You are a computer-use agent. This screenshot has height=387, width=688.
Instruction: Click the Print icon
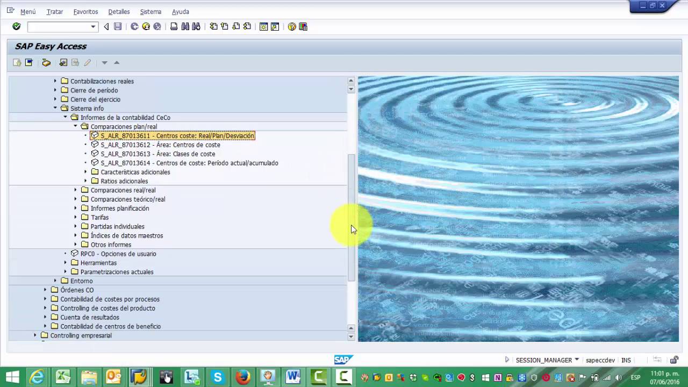(174, 26)
